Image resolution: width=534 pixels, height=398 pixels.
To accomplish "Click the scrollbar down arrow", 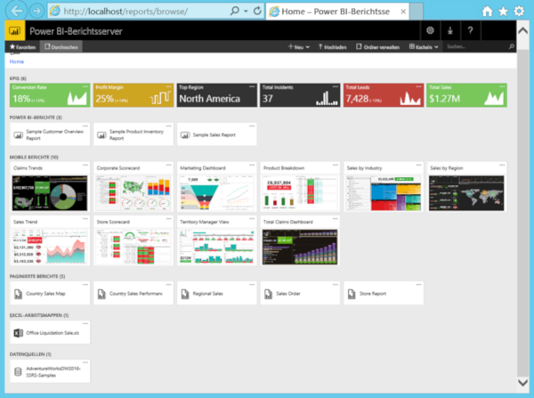I will pos(522,382).
